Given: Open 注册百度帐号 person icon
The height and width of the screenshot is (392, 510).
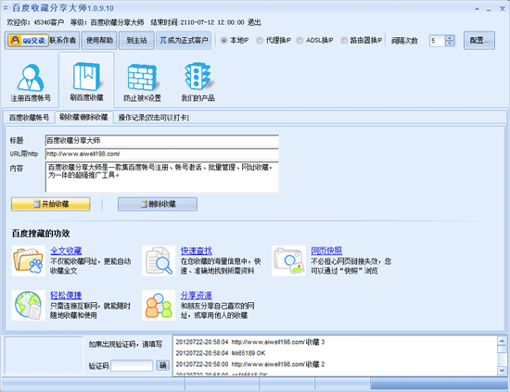Looking at the screenshot, I should pyautogui.click(x=31, y=77).
